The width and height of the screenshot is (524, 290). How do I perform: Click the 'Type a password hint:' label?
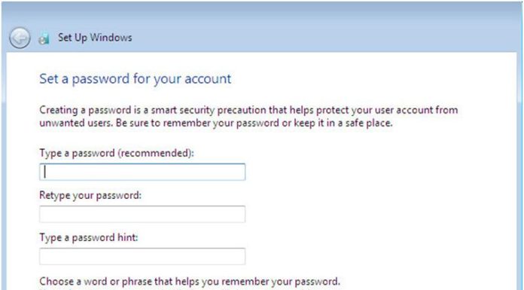click(x=89, y=237)
